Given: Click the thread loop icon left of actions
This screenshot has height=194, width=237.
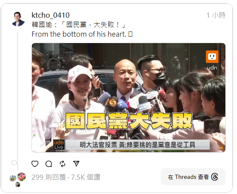Looking at the screenshot, I should pos(15,163).
